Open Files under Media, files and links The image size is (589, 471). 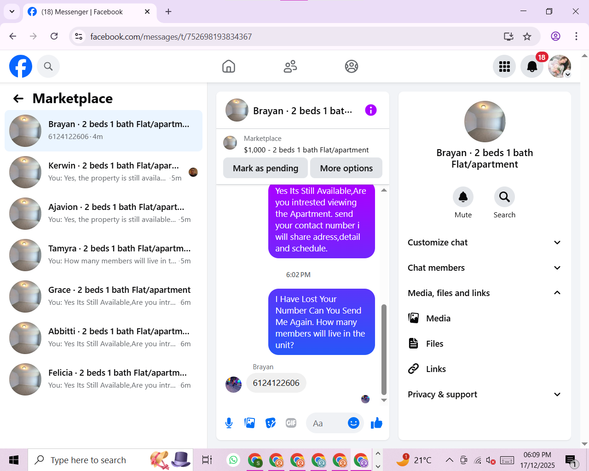[485, 343]
